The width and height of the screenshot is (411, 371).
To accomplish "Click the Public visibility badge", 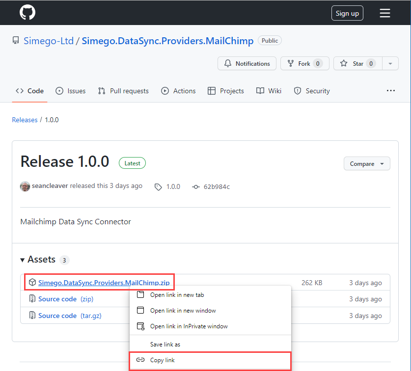I will pyautogui.click(x=270, y=41).
